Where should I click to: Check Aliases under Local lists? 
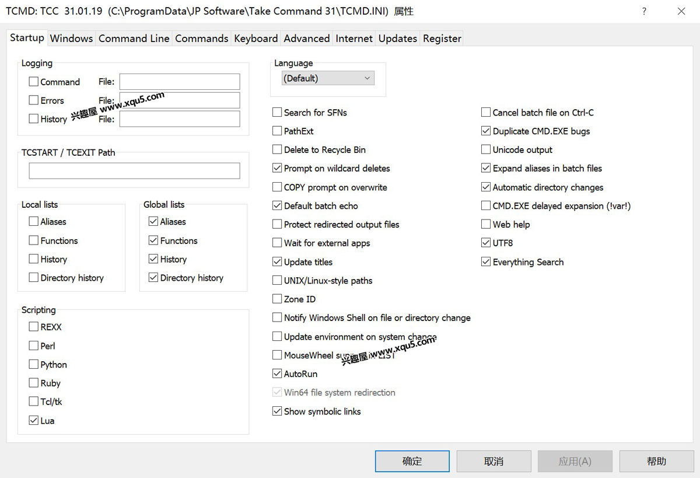click(x=34, y=222)
